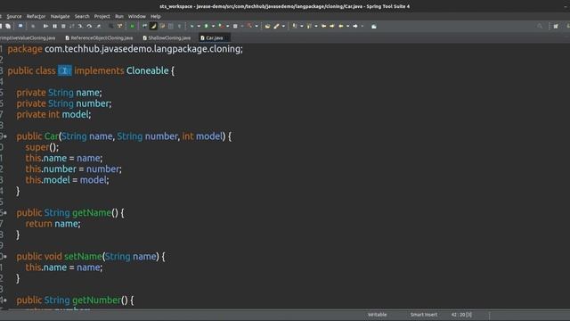The width and height of the screenshot is (570, 321).
Task: Click the Step Over icon
Action: [x=89, y=26]
